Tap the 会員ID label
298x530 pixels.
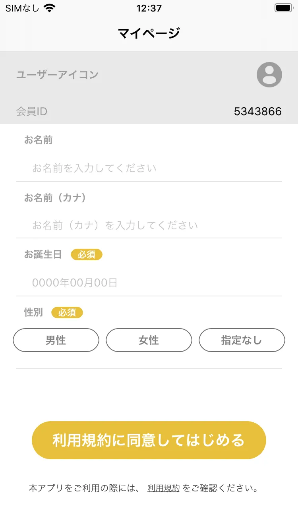tap(32, 112)
